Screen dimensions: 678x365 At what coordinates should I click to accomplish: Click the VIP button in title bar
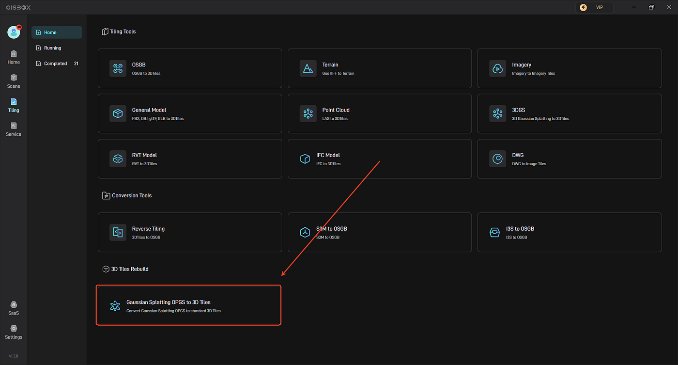click(x=594, y=7)
